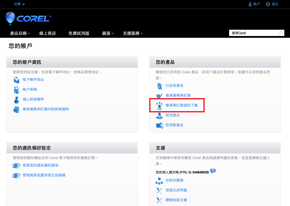Open the 存取知識庫 link
This screenshot has width=290, height=206.
pyautogui.click(x=174, y=180)
